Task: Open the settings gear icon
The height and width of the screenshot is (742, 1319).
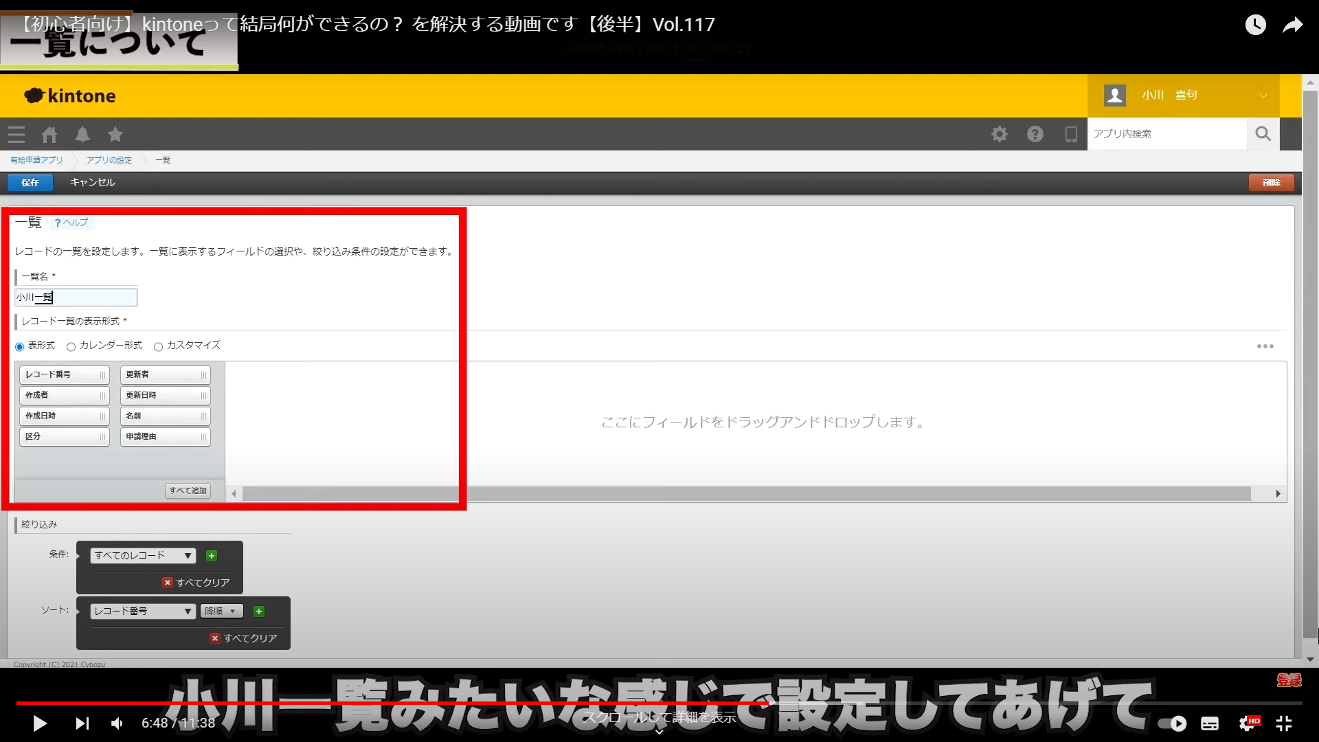Action: pos(1000,134)
